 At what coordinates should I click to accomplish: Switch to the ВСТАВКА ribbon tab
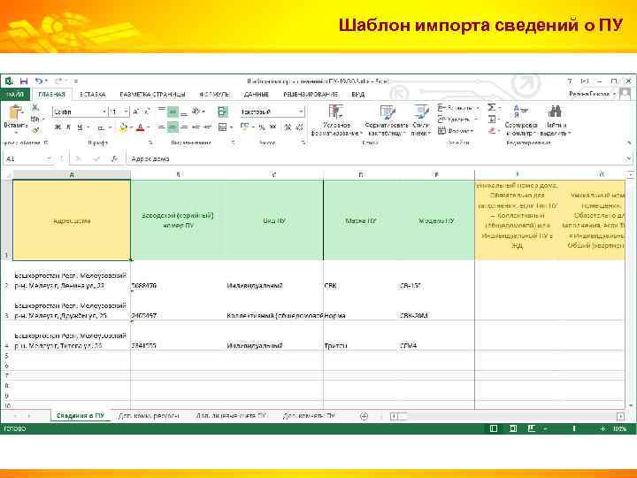click(93, 95)
